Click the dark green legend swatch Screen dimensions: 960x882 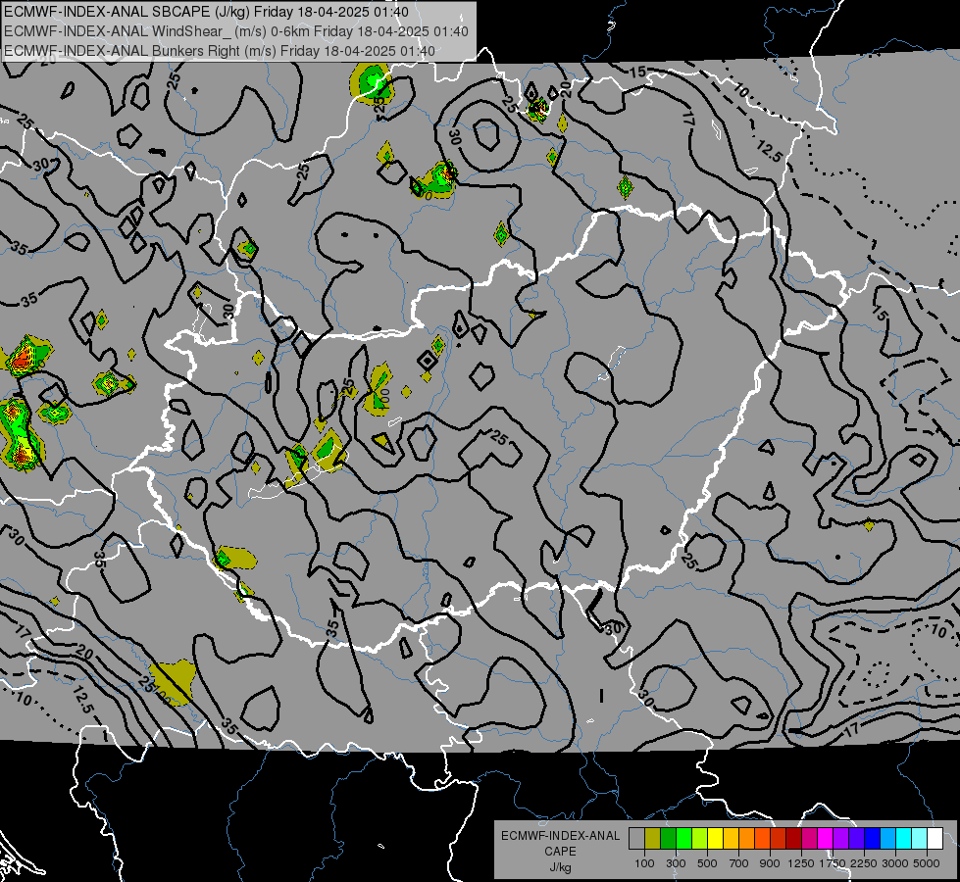668,839
